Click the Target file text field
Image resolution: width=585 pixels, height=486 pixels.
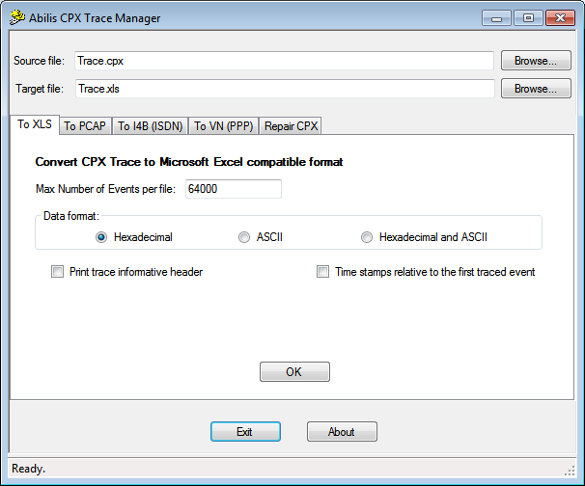(x=284, y=89)
